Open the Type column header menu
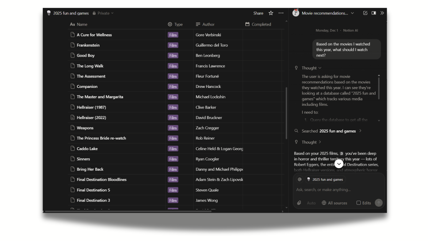 (175, 24)
